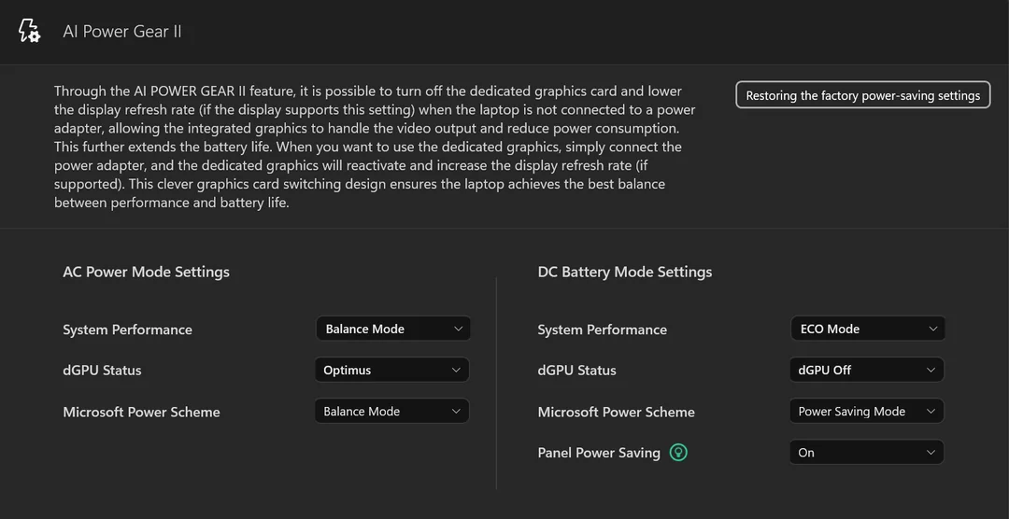Click the DC Microsoft Power Scheme label
Screen dimensions: 1009x519
(616, 412)
